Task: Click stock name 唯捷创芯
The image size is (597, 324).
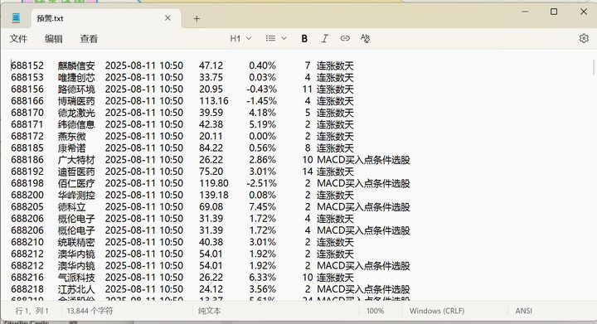Action: point(76,78)
